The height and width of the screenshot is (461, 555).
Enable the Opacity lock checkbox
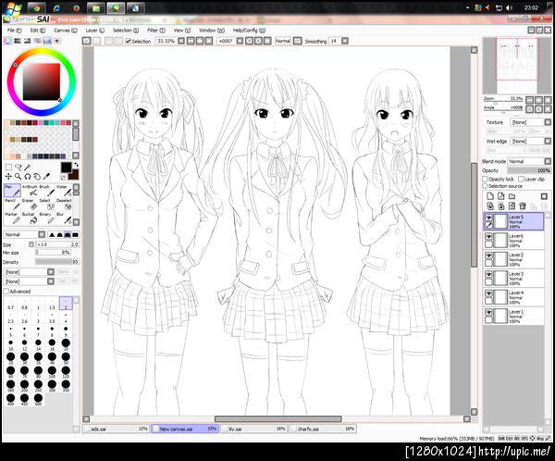click(486, 179)
